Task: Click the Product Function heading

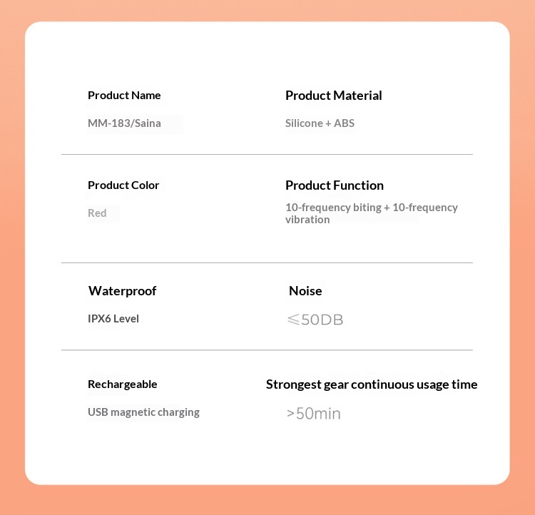Action: click(x=335, y=185)
